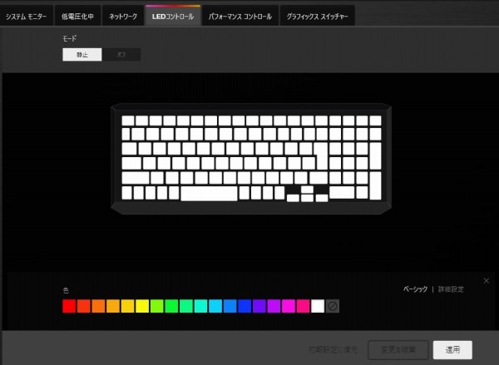Pick the red color swatch
This screenshot has width=499, height=365.
[69, 307]
